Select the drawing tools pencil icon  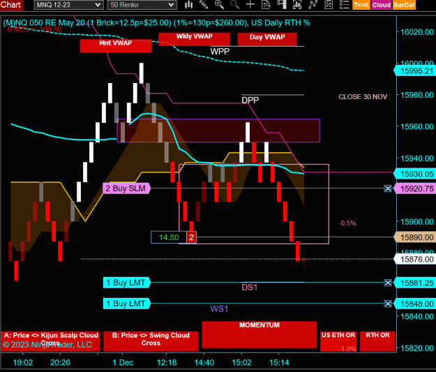[204, 4]
